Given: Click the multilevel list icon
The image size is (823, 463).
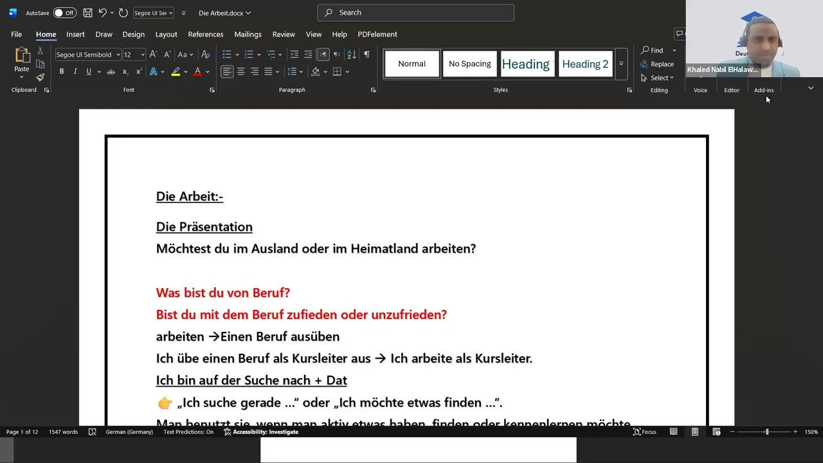Looking at the screenshot, I should [x=271, y=55].
